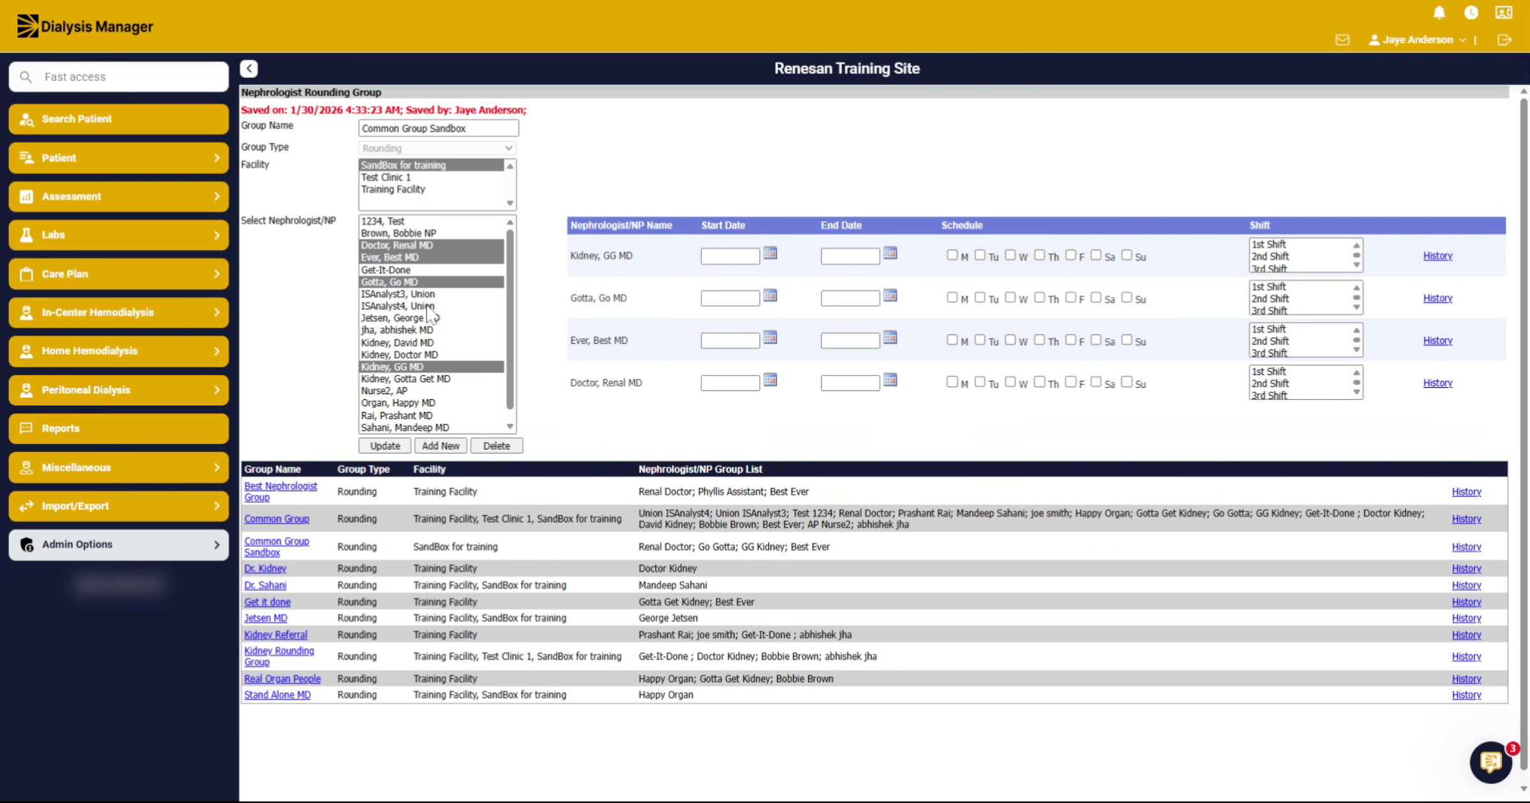The image size is (1530, 803).
Task: Open the chat support bubble icon
Action: point(1490,762)
